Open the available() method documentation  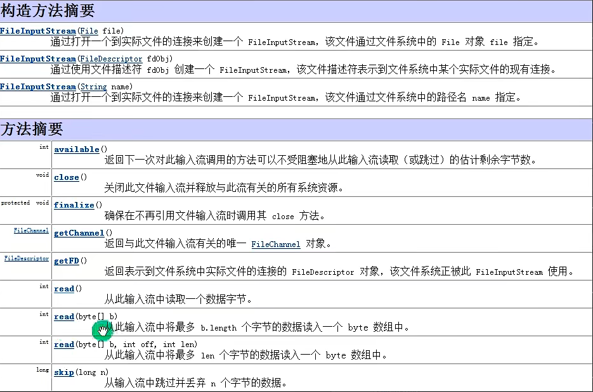(77, 149)
